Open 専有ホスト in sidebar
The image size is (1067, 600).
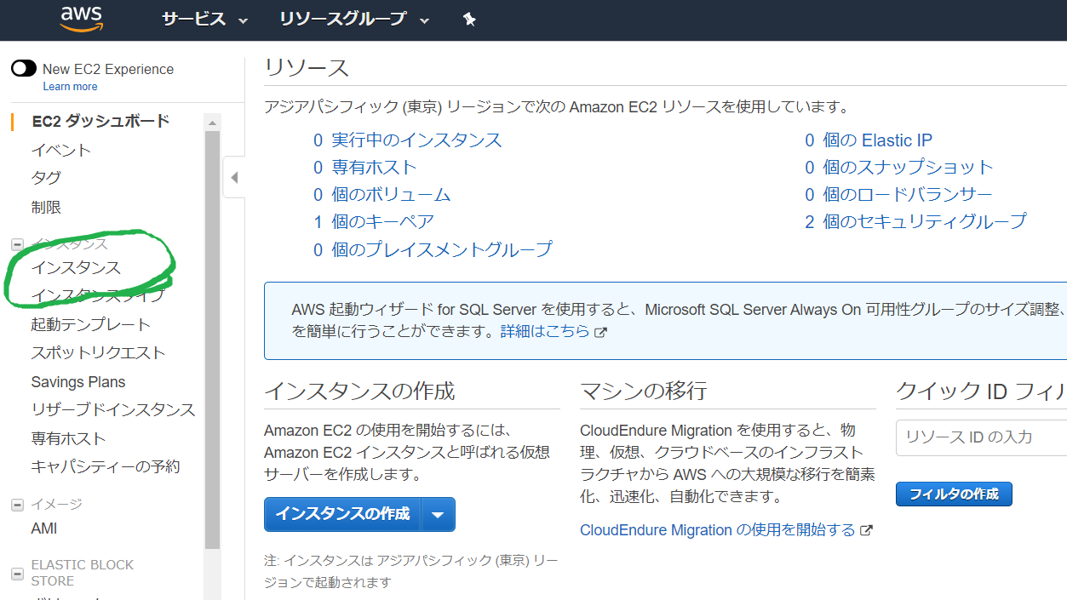click(x=69, y=438)
